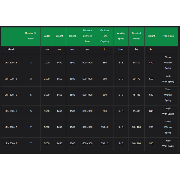Click weight value '440'
This screenshot has width=180, height=180.
[151, 63]
